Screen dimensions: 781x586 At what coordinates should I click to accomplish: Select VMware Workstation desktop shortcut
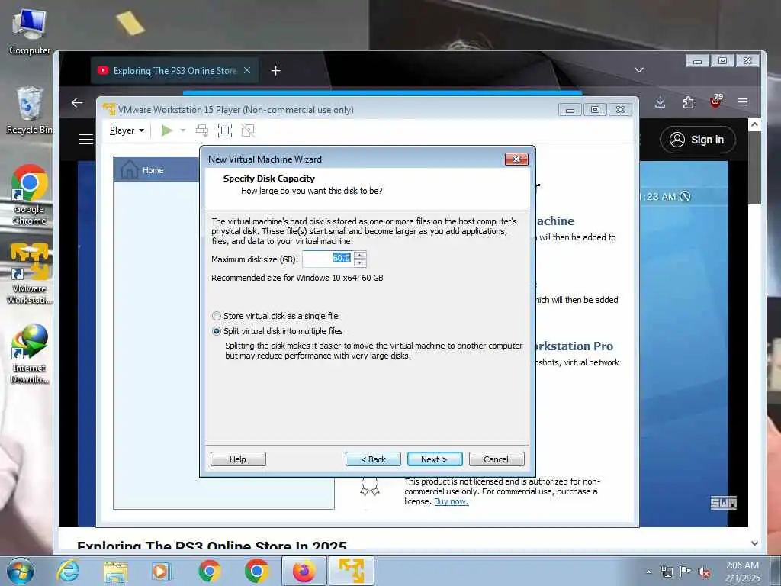[30, 273]
